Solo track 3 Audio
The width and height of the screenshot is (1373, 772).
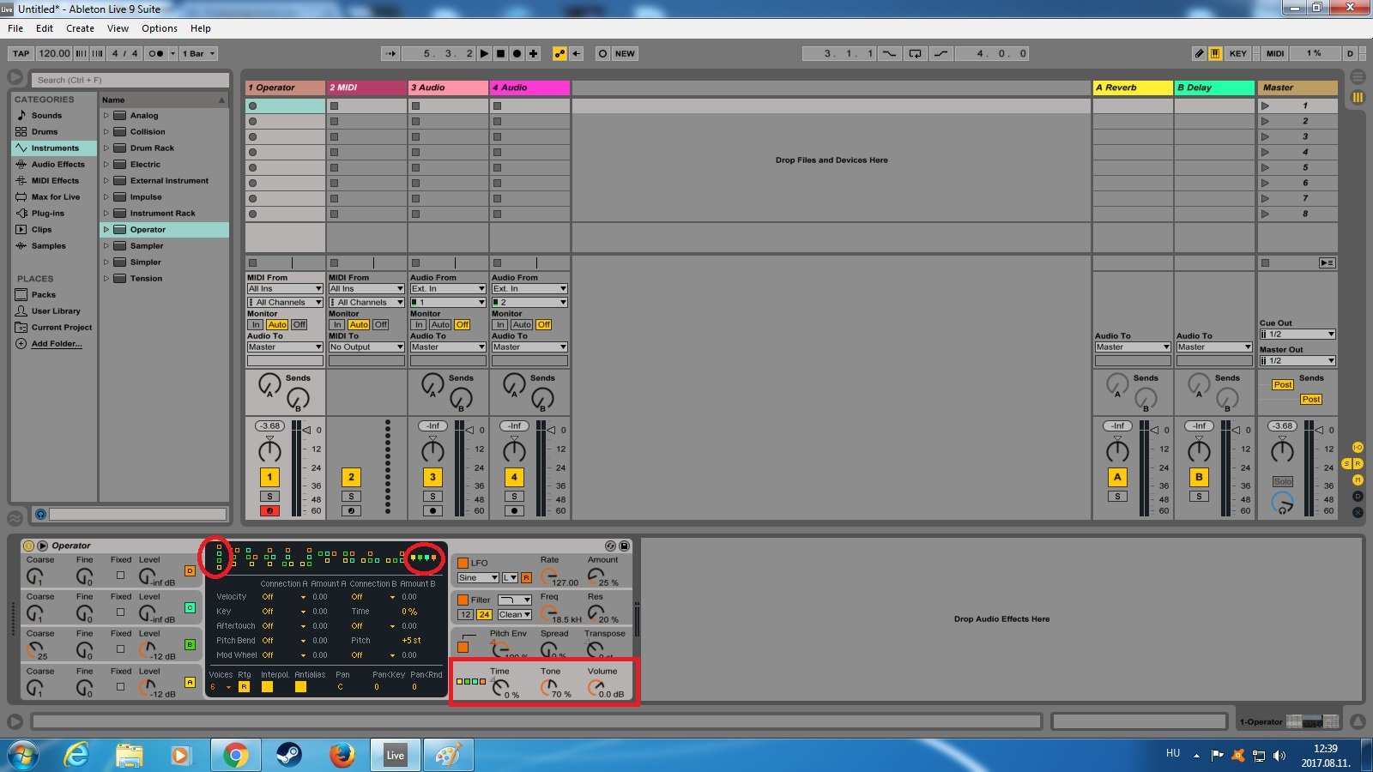tap(432, 497)
